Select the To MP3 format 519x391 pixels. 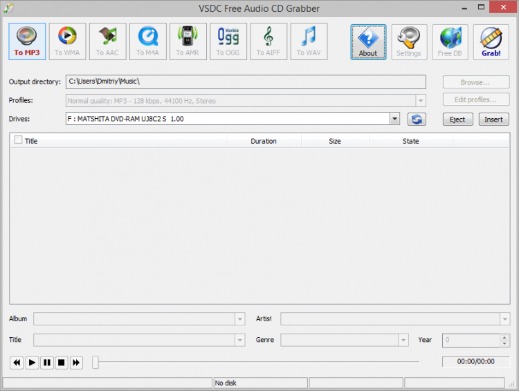(x=27, y=41)
